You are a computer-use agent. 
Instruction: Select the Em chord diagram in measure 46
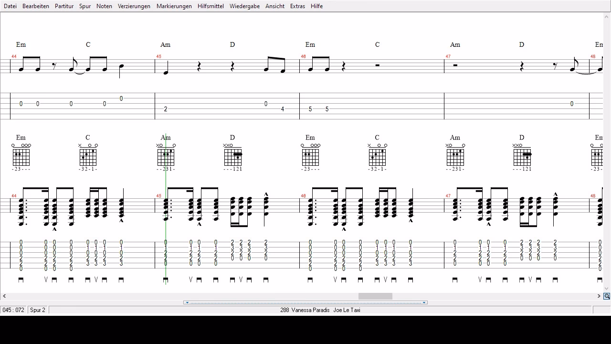click(x=310, y=156)
